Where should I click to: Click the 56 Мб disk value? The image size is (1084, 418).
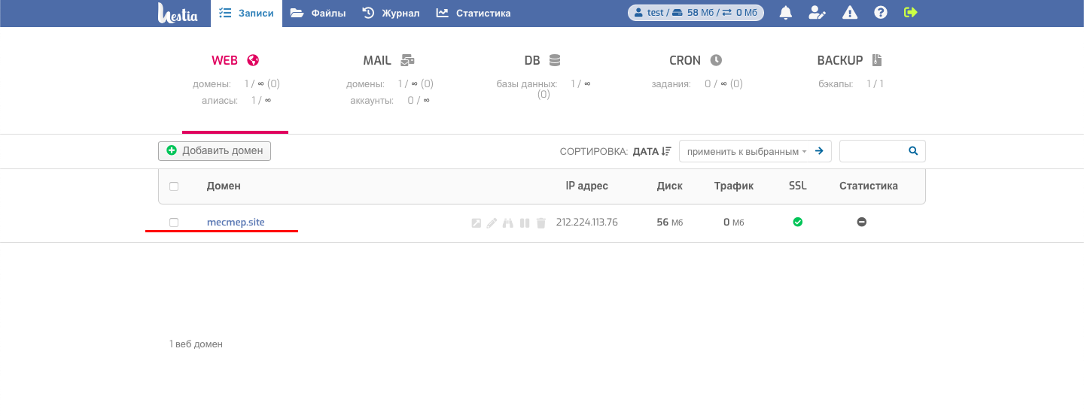click(669, 223)
